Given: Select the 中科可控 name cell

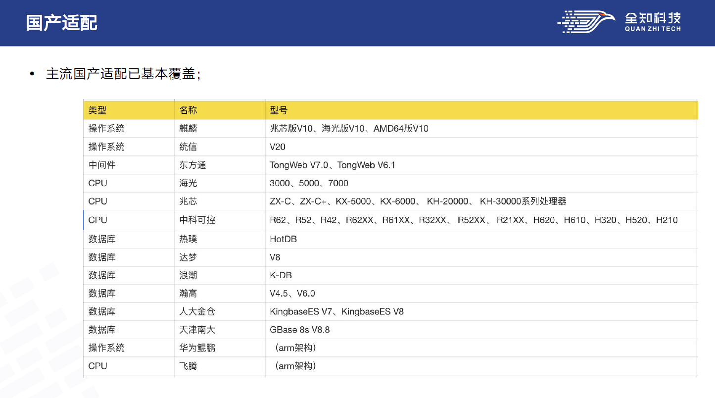Looking at the screenshot, I should (197, 220).
